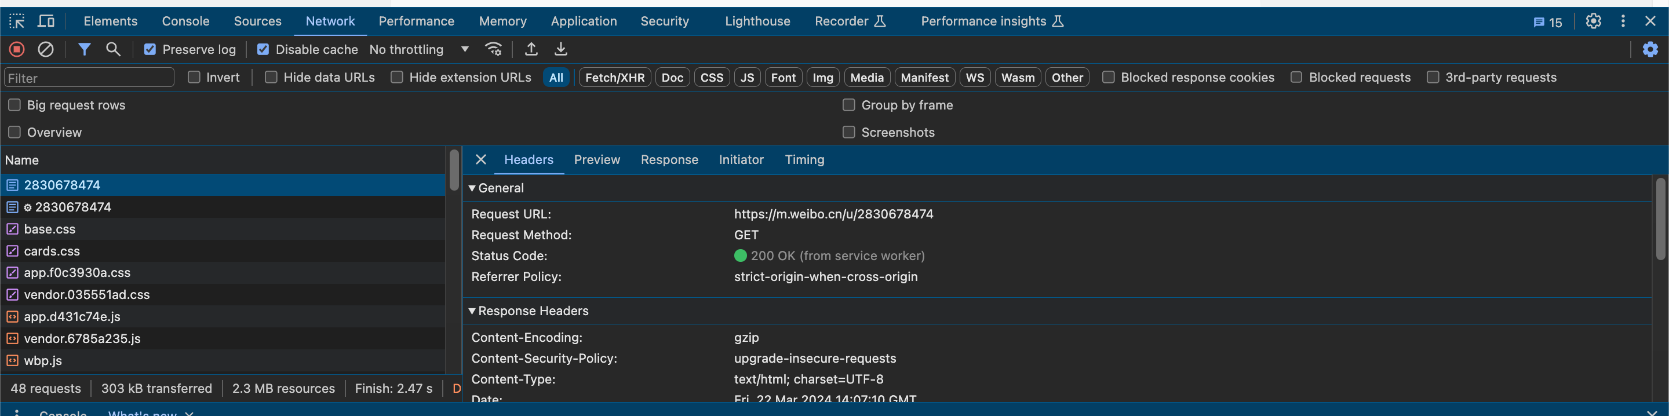Select the vendor.035551ad.css request
The height and width of the screenshot is (416, 1669).
point(223,295)
